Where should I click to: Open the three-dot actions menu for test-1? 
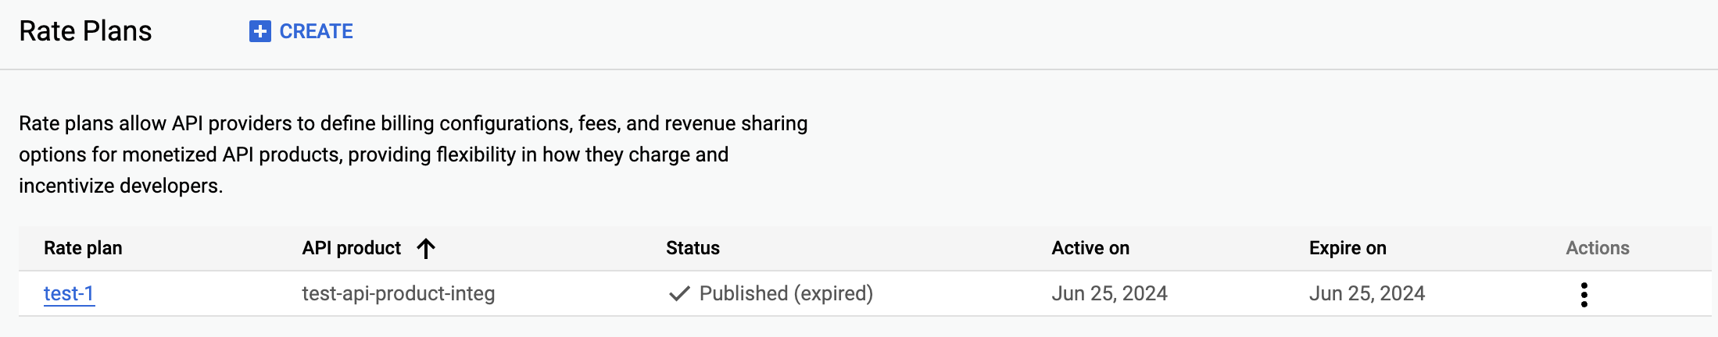1584,294
